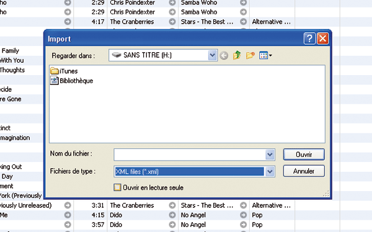The image size is (372, 232).
Task: Click the Ouvrir button
Action: [304, 154]
